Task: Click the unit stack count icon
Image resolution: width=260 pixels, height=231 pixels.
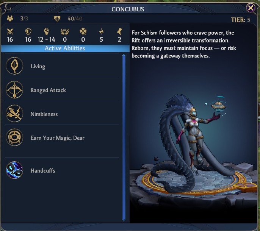Action: tap(10, 19)
